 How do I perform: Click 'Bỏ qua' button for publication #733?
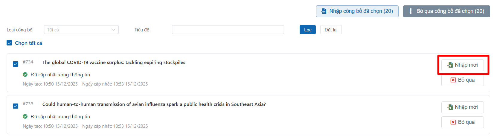[462, 122]
